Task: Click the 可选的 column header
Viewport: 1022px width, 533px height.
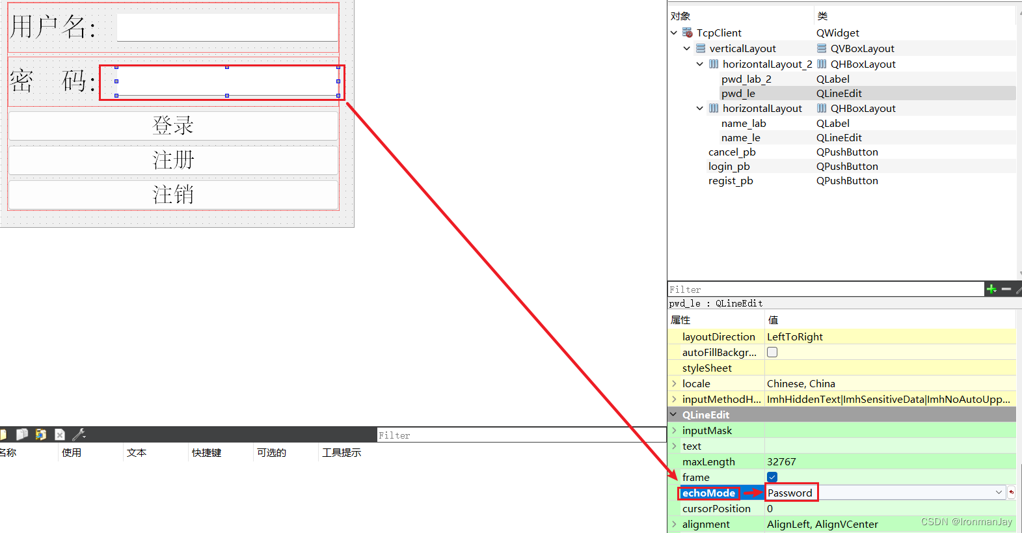Action: tap(271, 452)
